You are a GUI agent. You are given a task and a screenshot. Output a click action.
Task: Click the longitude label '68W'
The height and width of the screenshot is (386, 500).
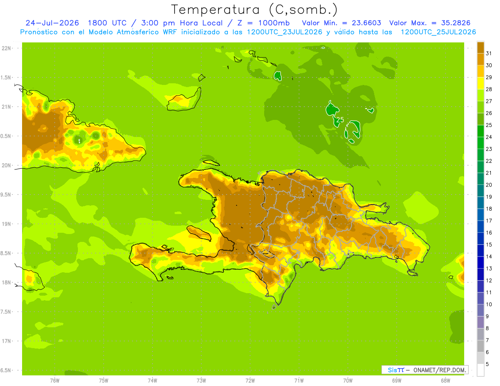pyautogui.click(x=445, y=380)
